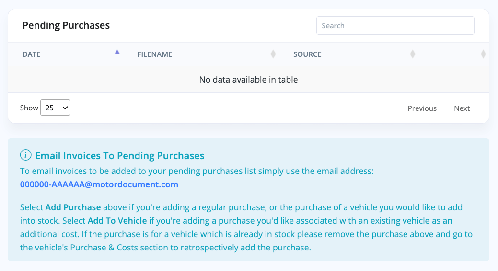Viewport: 498px width, 271px height.
Task: Click the sentence introducing the invoice email address
Action: [197, 171]
